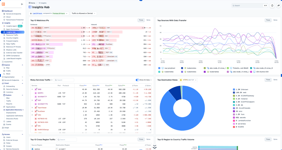This screenshot has height=150, width=282.
Task: Click the Quarantine icon in the sidebar
Action: 3,62
